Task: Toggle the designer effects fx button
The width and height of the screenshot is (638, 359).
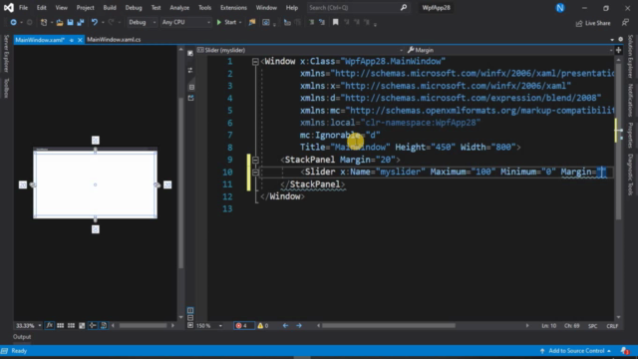Action: [49, 325]
